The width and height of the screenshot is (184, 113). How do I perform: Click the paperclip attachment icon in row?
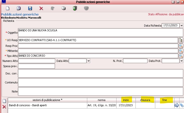click(182, 105)
